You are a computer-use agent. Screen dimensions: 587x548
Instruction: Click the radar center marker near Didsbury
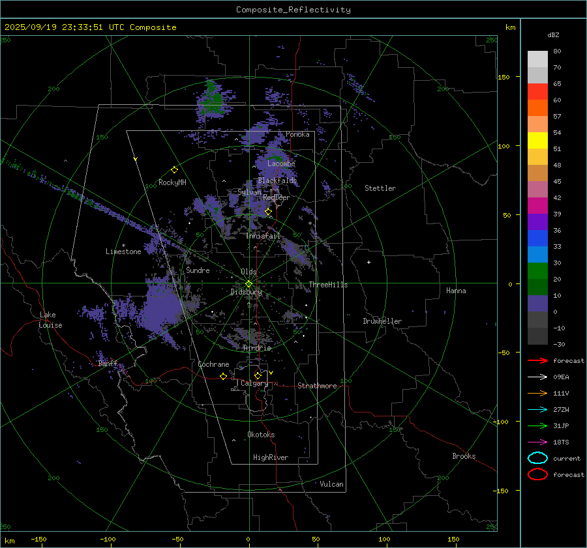248,283
